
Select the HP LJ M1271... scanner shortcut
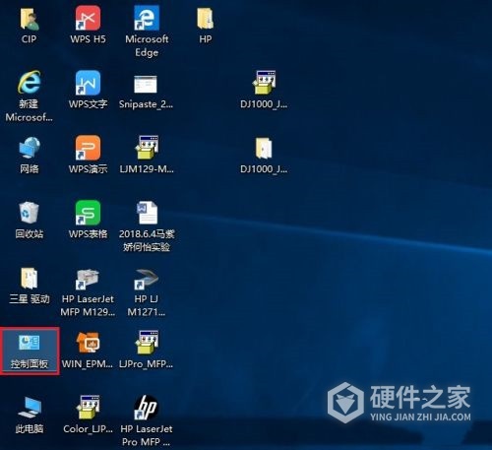(147, 279)
